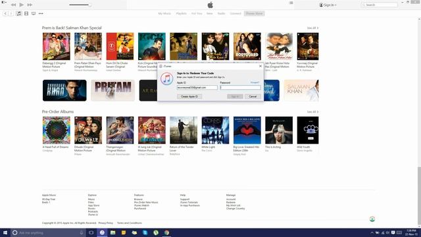Open the Podcasts footer link

93,212
